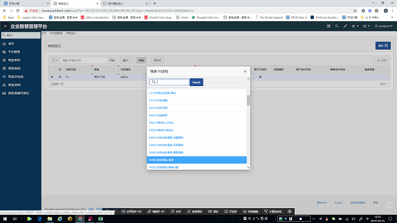
Task: Click the Search button in the dialog
Action: (x=196, y=82)
